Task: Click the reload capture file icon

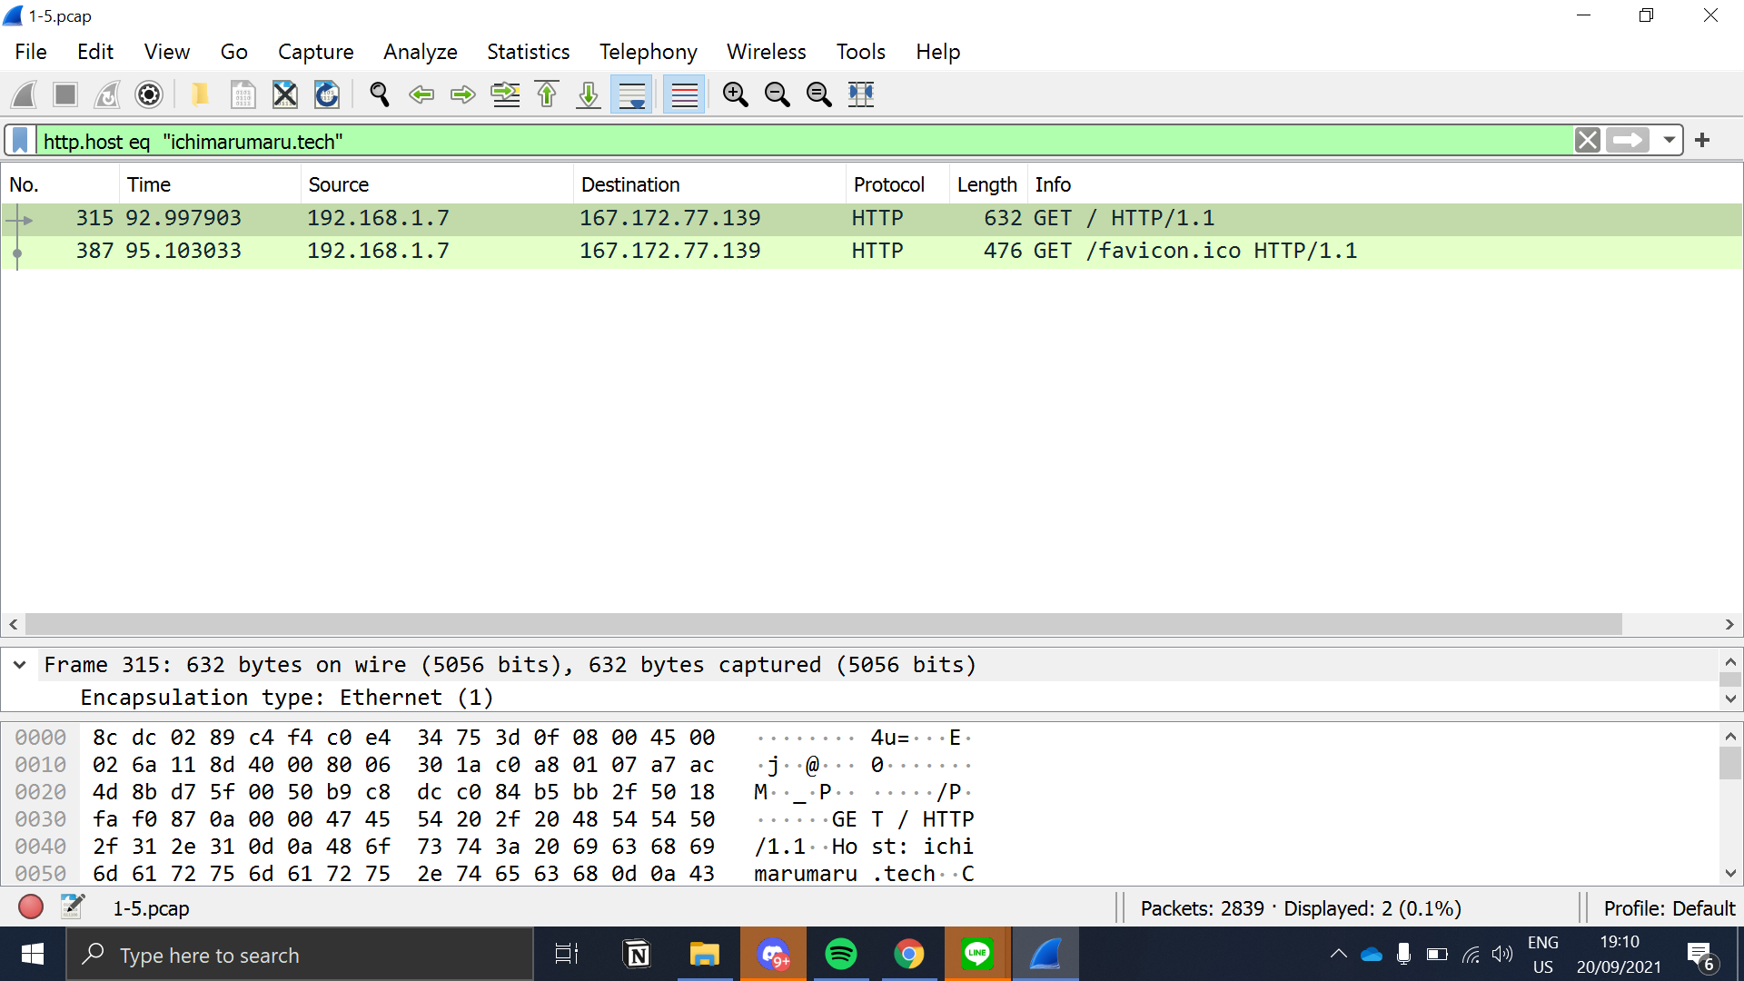Action: 327,94
